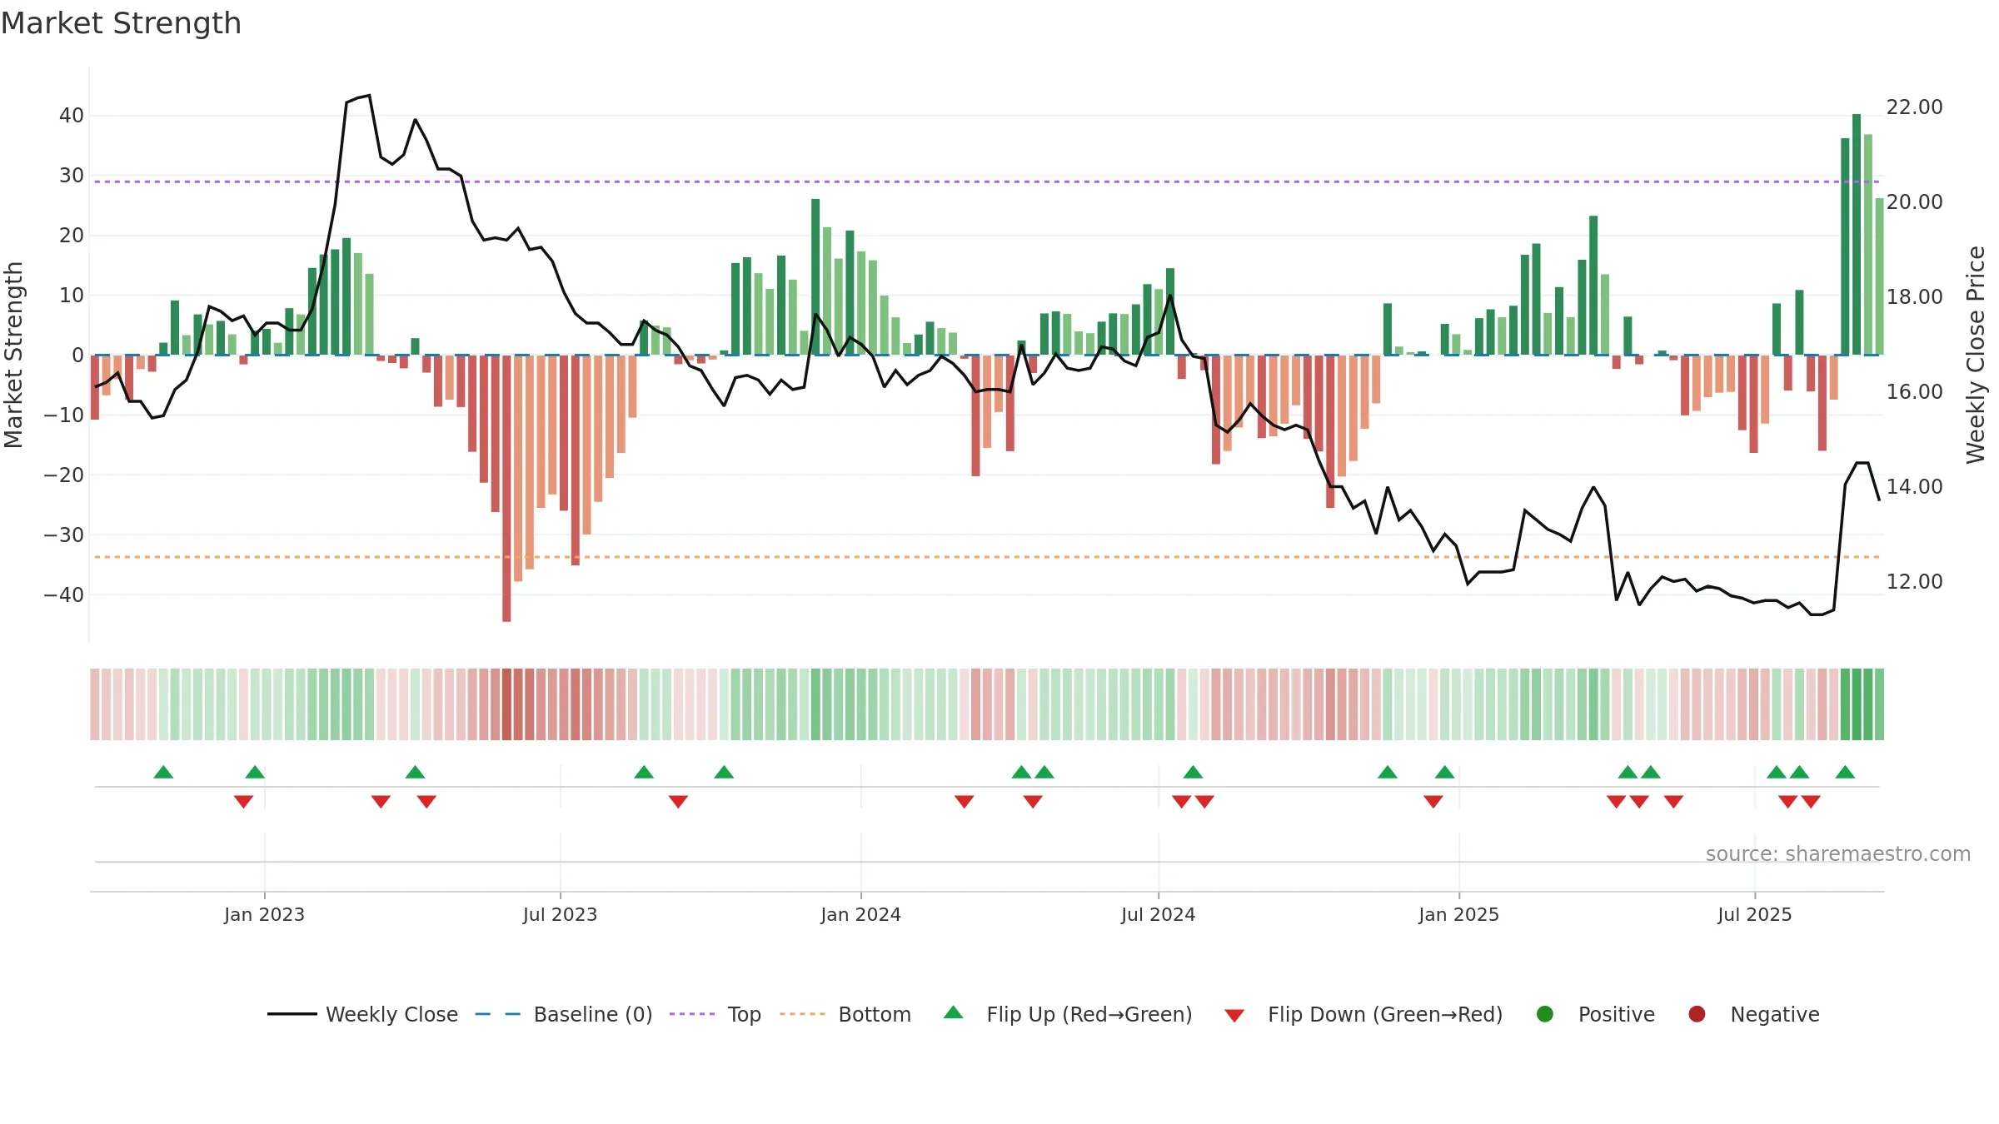Toggle the Positive legend entry
The image size is (1999, 1124).
pyautogui.click(x=1595, y=1014)
